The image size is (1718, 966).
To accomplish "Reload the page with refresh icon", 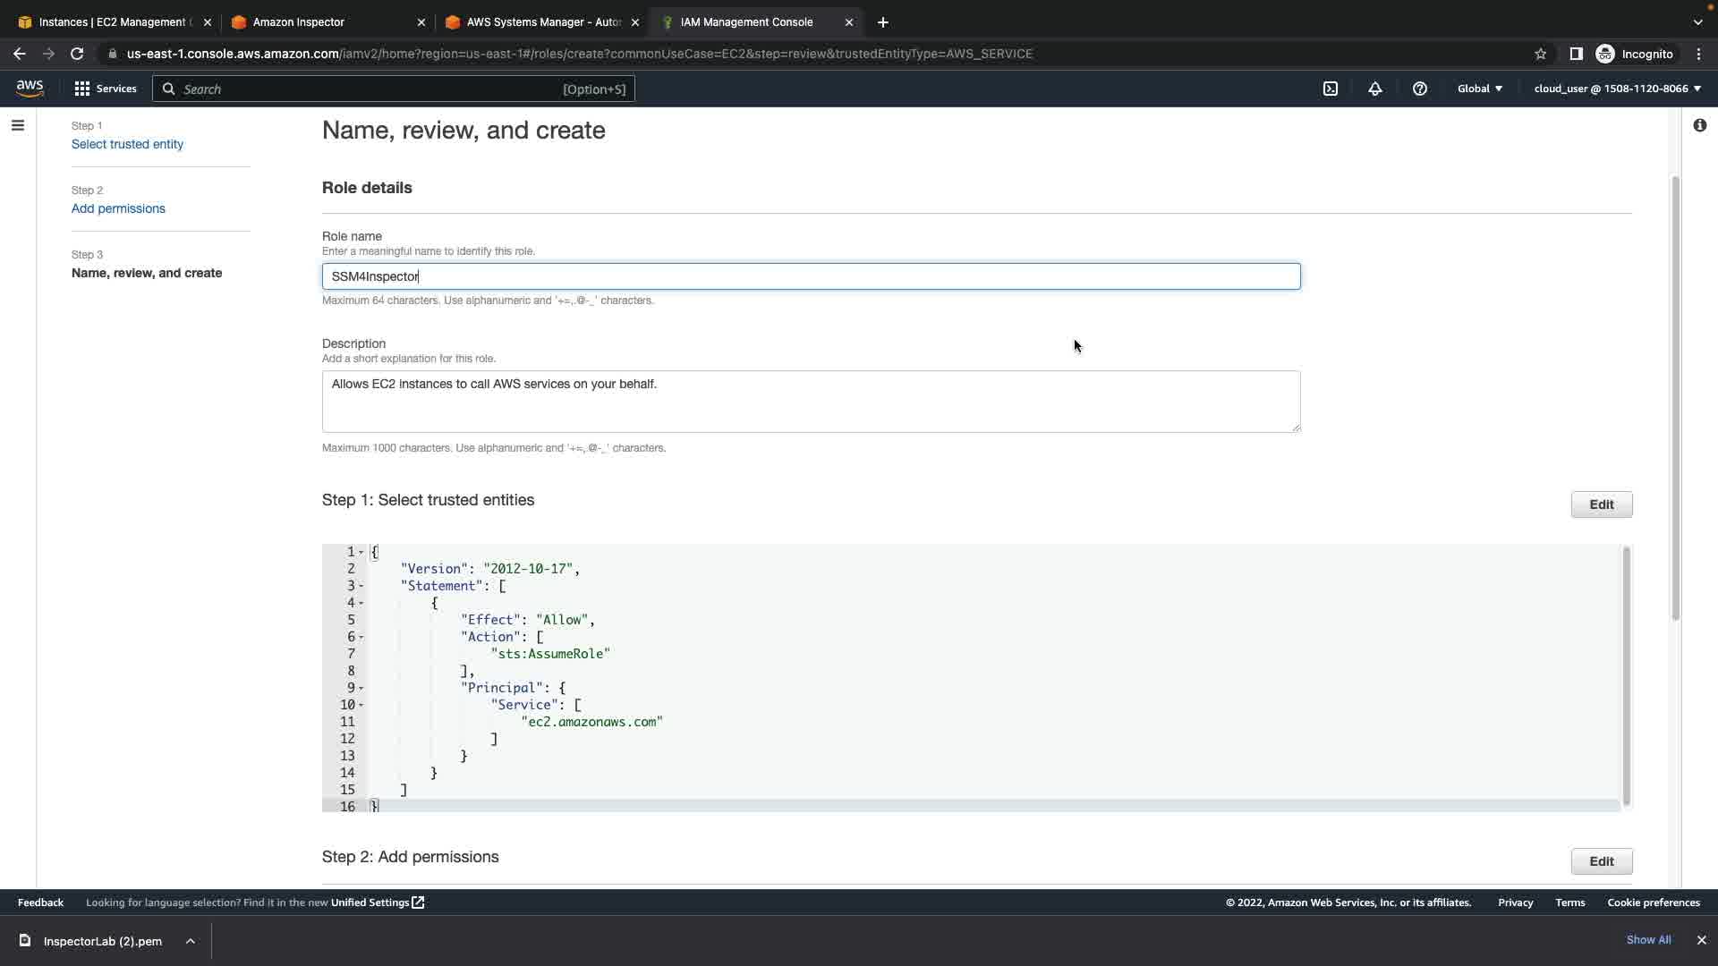I will (x=77, y=54).
